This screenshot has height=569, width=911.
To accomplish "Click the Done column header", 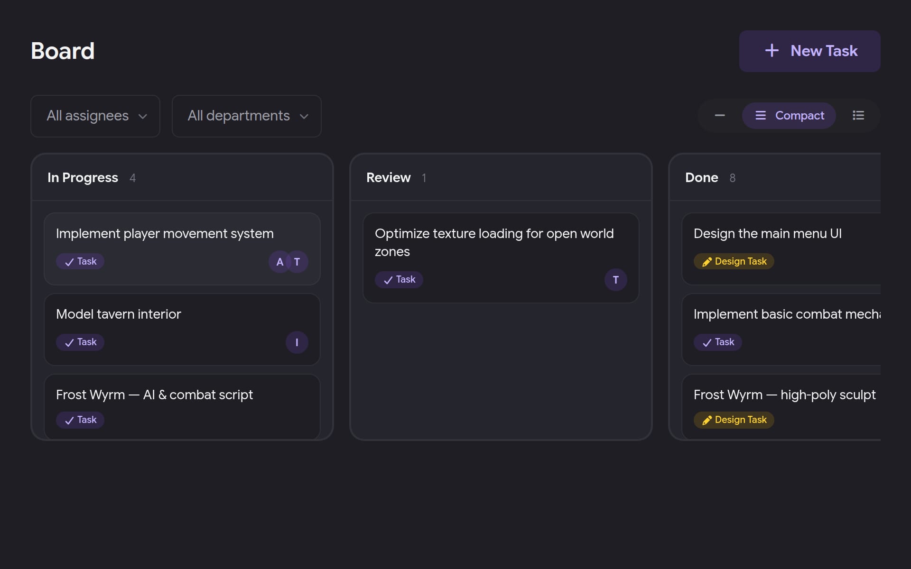I will (x=775, y=177).
